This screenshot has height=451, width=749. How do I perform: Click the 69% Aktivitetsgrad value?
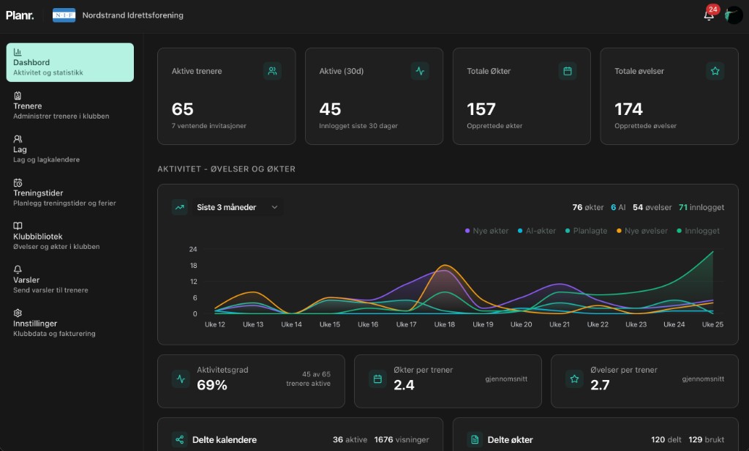click(212, 385)
